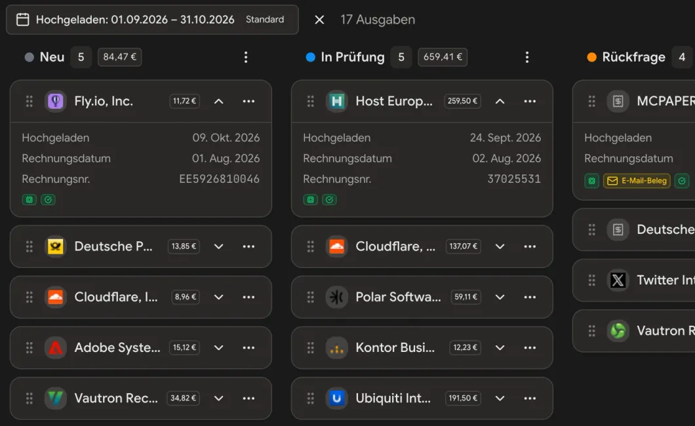Click the Fly.io vendor logo
Screen dimensions: 695x426
[56, 101]
